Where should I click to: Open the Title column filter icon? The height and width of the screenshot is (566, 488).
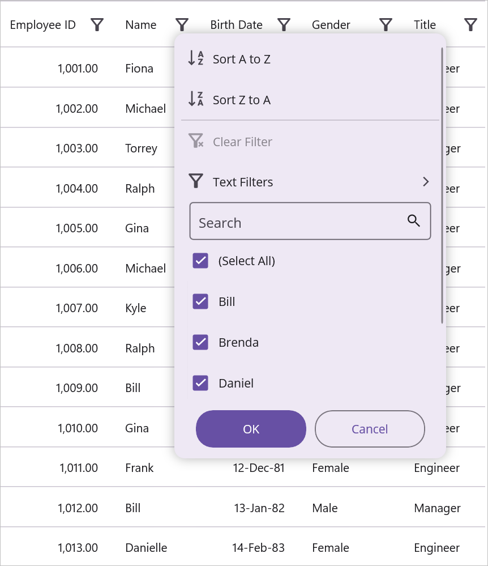click(470, 24)
